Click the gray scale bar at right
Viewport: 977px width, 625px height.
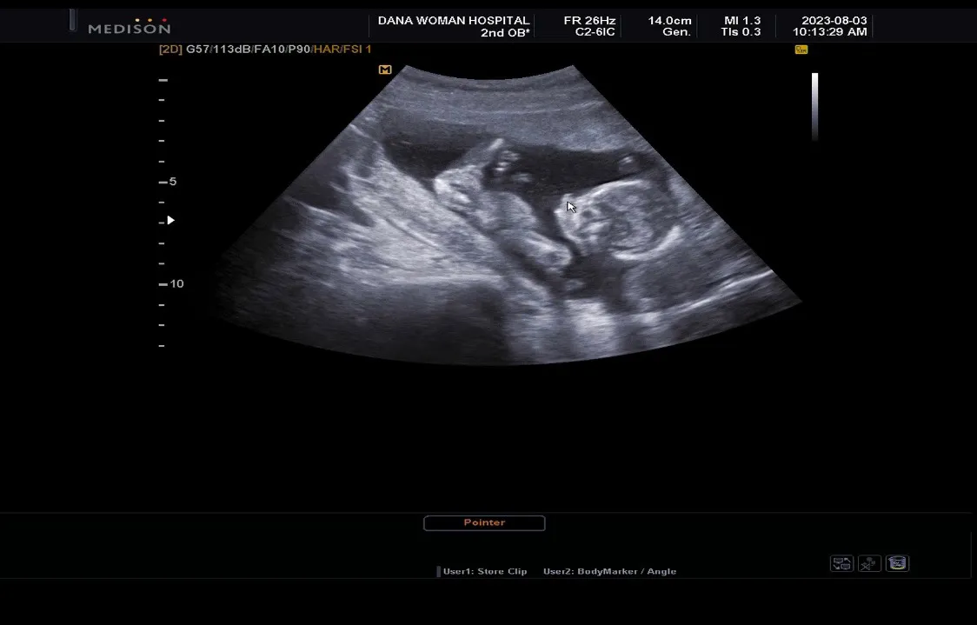814,107
